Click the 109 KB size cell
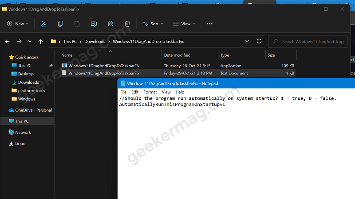Image resolution: width=355 pixels, height=199 pixels. pos(288,66)
